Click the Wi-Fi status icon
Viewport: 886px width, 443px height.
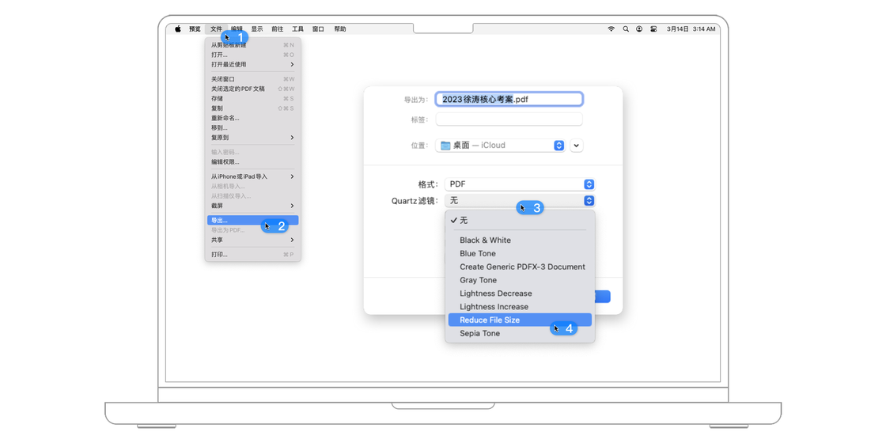point(611,29)
